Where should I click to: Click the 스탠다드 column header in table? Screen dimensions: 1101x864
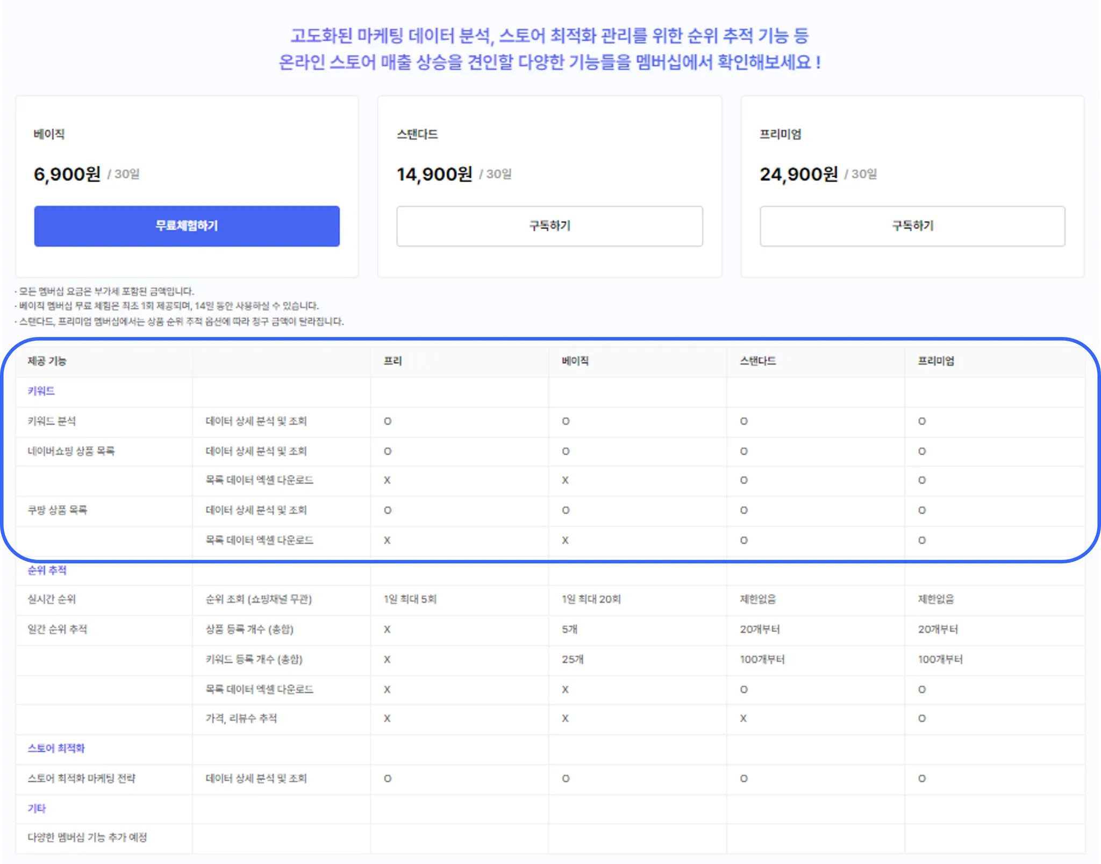[757, 361]
